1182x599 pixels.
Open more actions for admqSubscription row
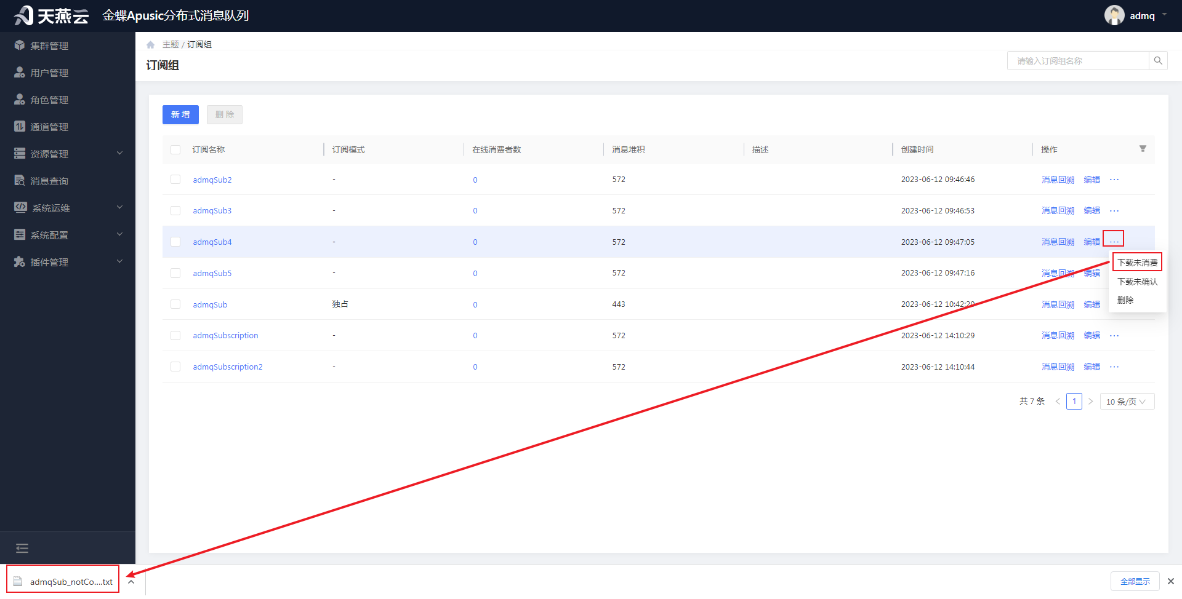click(1114, 336)
